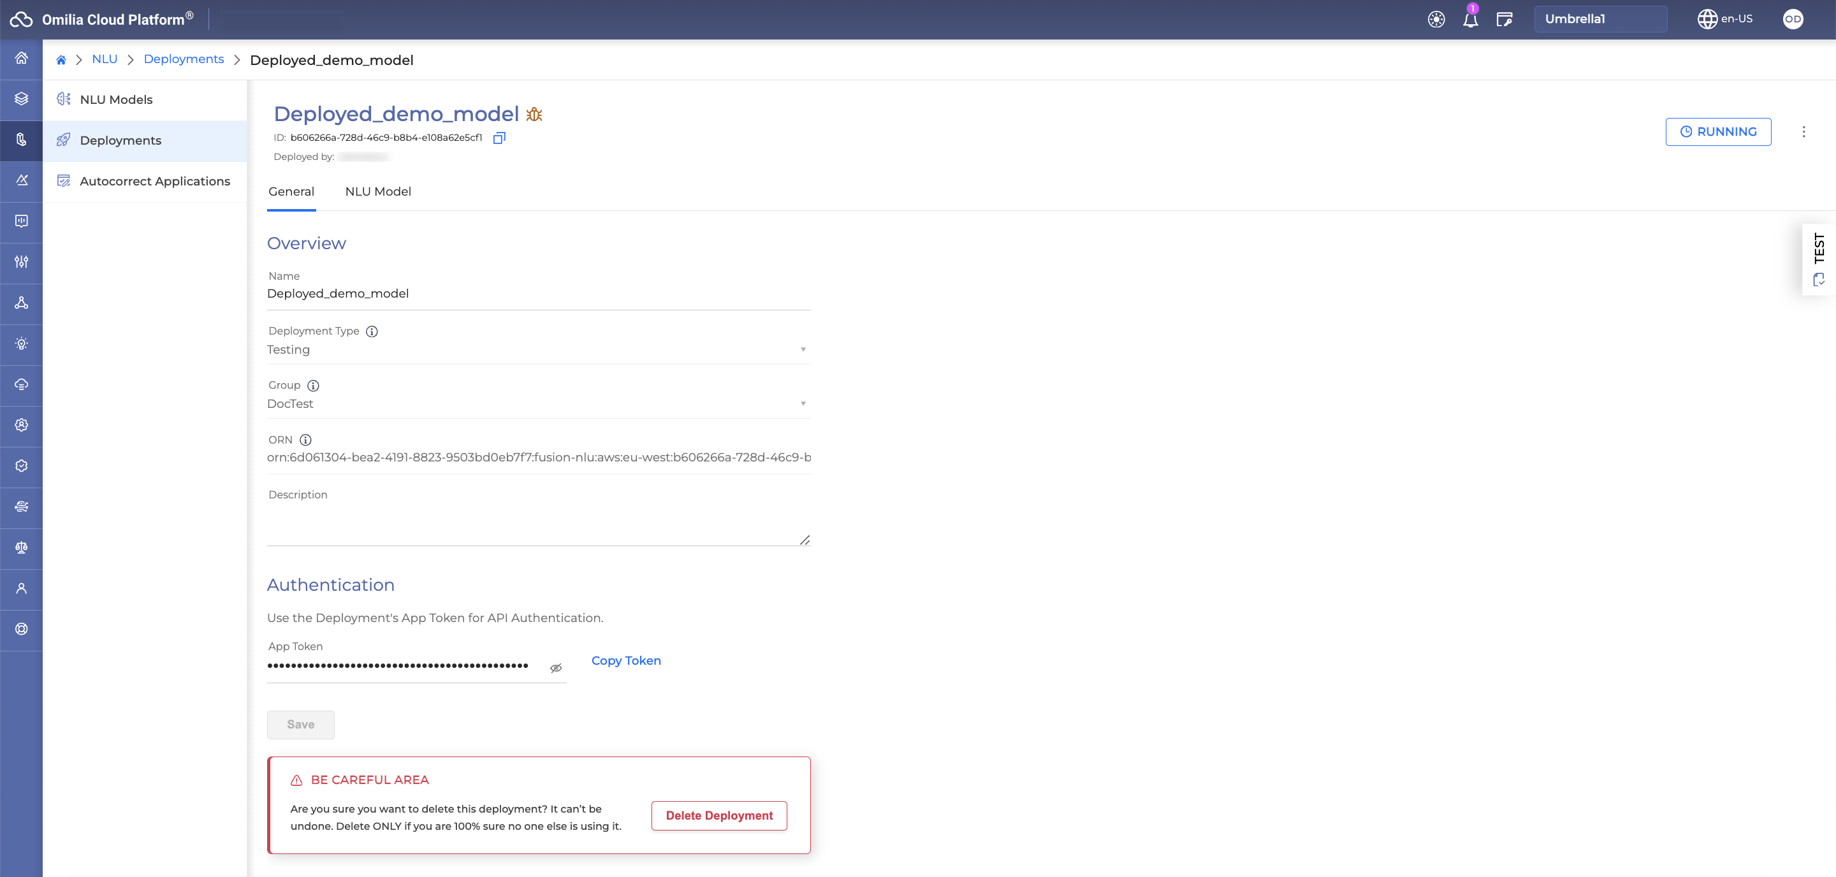Screen dimensions: 1836x877
Task: Show info tooltip for ORN
Action: pos(305,440)
